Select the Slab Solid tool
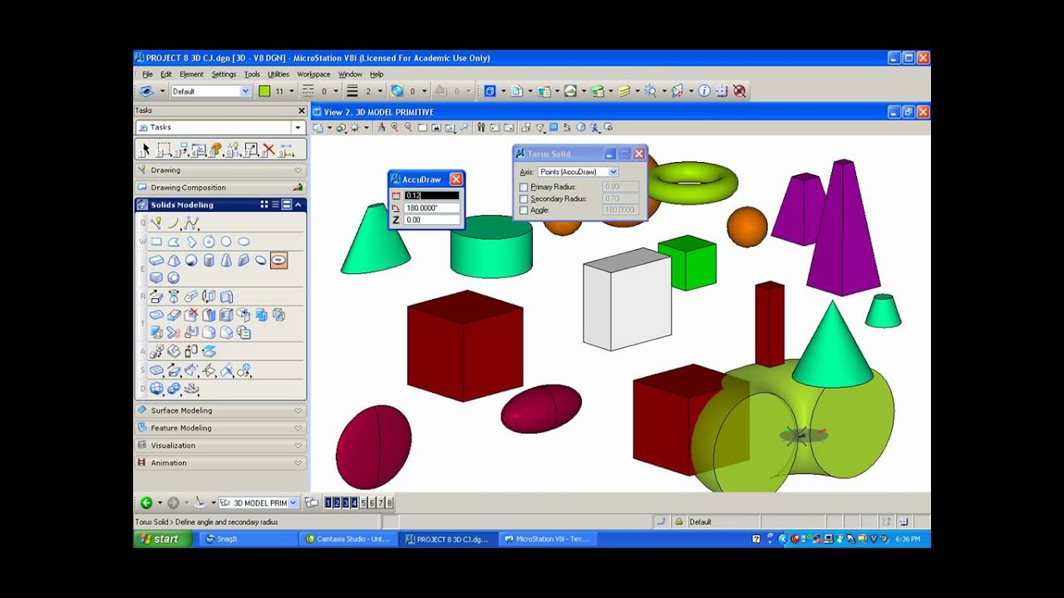 pos(156,261)
